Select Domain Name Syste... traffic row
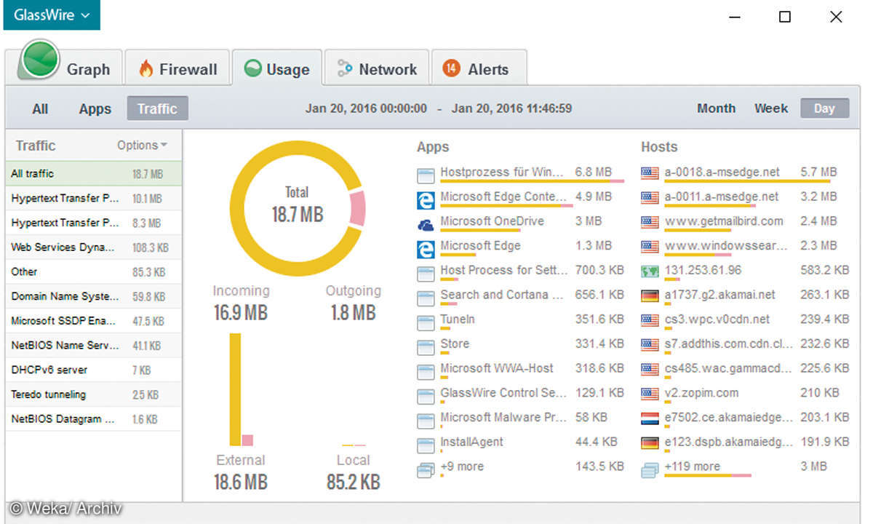This screenshot has height=524, width=873. point(94,296)
